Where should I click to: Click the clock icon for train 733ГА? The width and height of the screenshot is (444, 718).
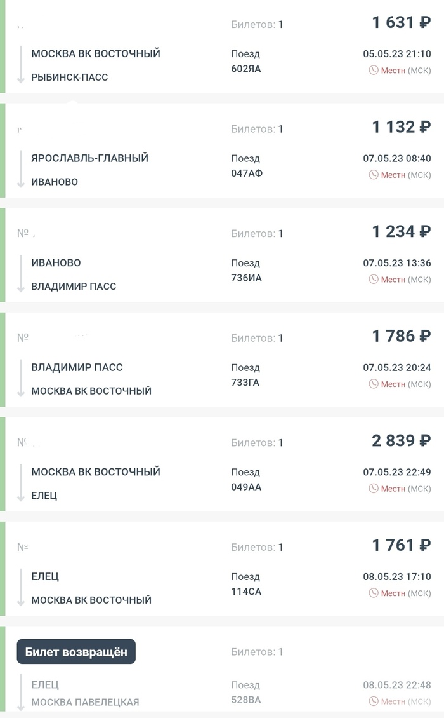[x=374, y=384]
